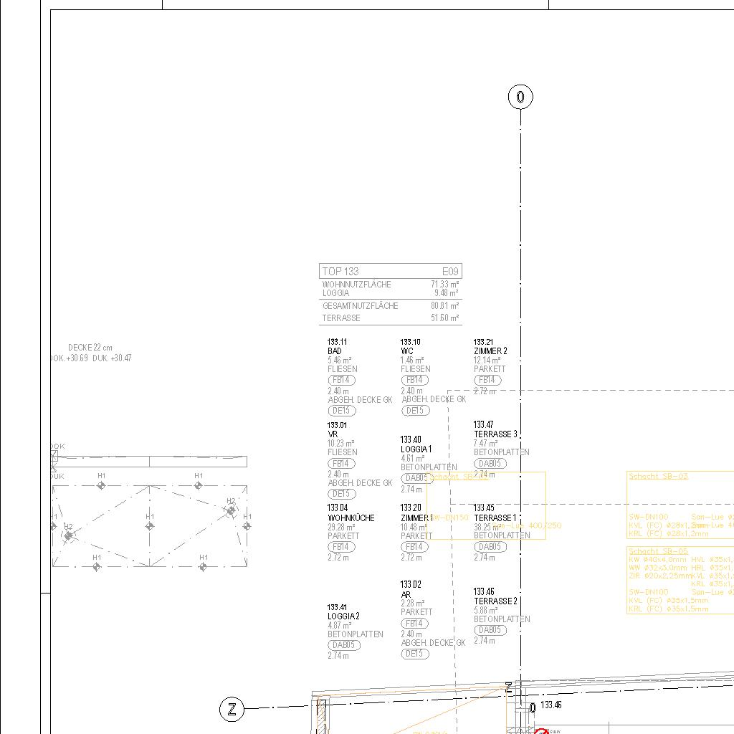Select the TERRASSE 2 room name
The width and height of the screenshot is (734, 734).
pyautogui.click(x=496, y=601)
